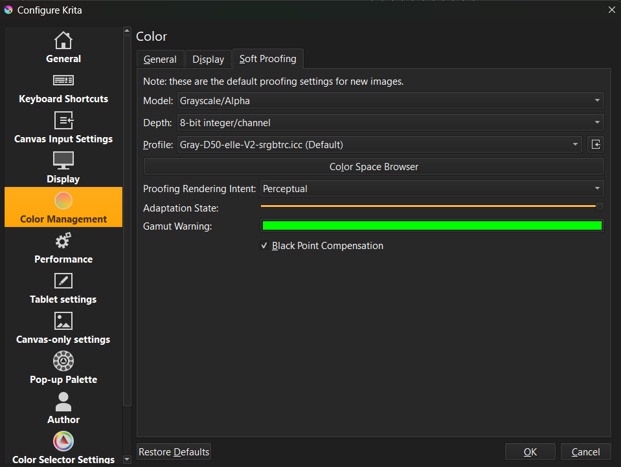
Task: Click the Black Point Compensation label
Action: 328,246
